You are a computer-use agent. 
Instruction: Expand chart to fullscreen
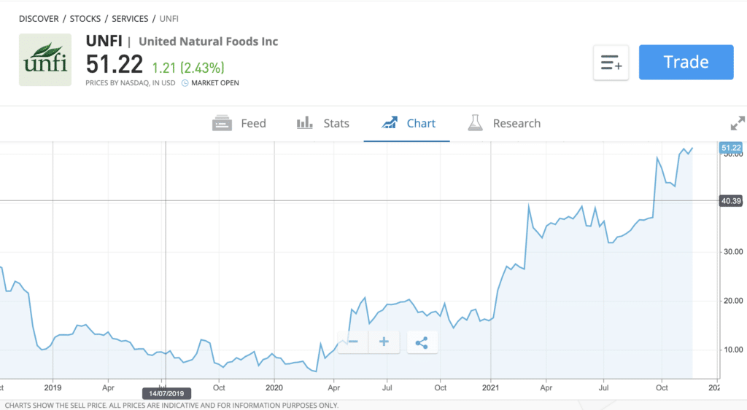point(738,123)
